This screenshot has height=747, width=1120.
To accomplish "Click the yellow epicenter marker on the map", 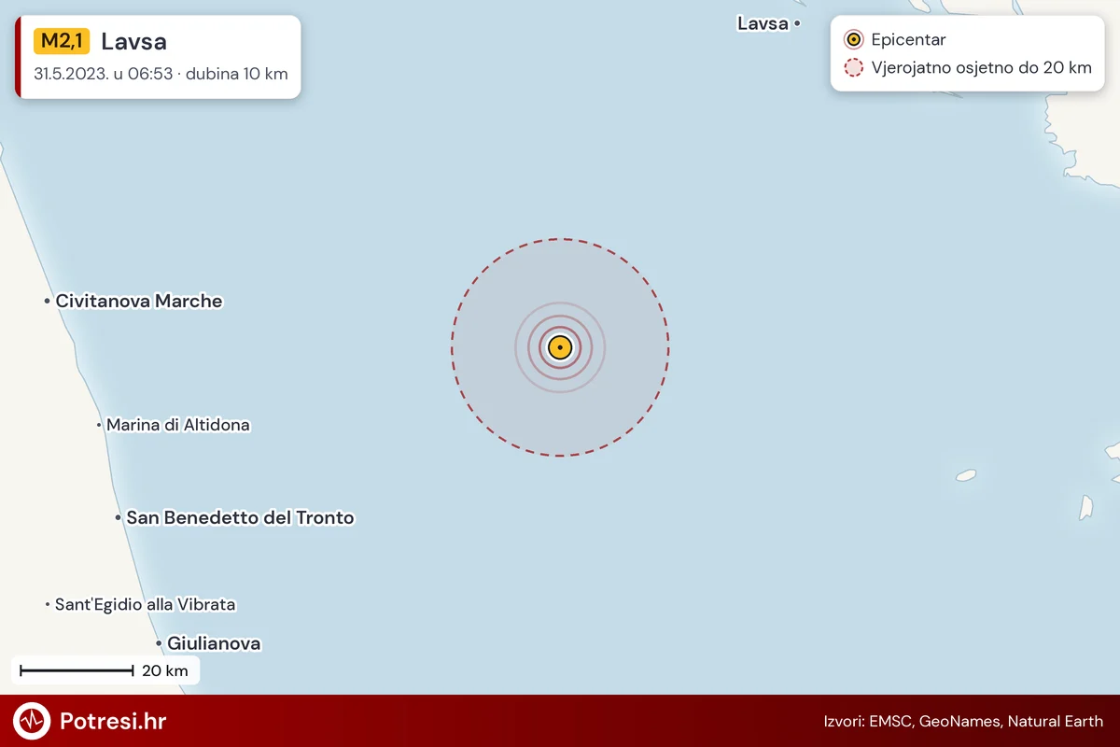I will coord(559,347).
